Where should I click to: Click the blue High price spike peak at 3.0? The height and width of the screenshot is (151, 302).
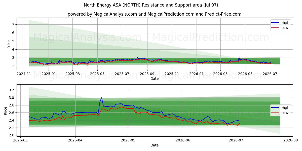[101, 98]
